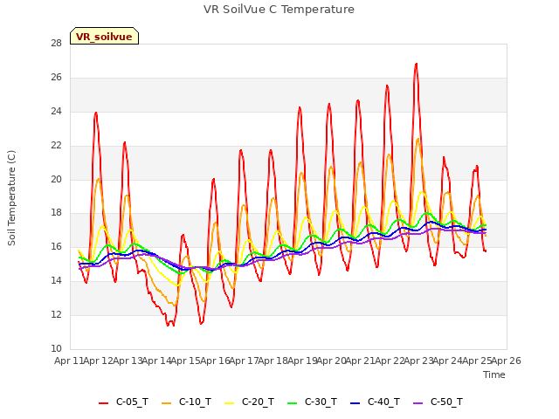
Task: Click the y-axis value 26
Action: 56,78
